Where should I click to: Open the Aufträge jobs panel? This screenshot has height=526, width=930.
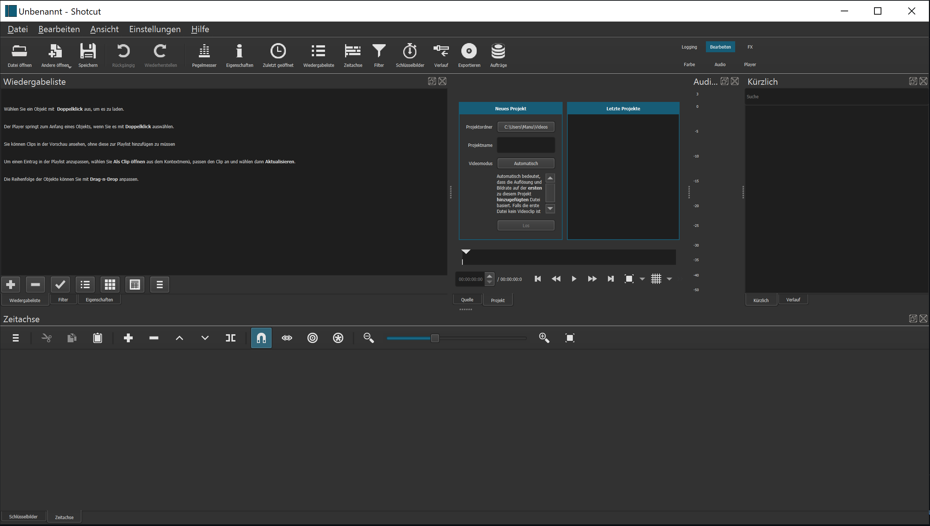click(x=498, y=55)
